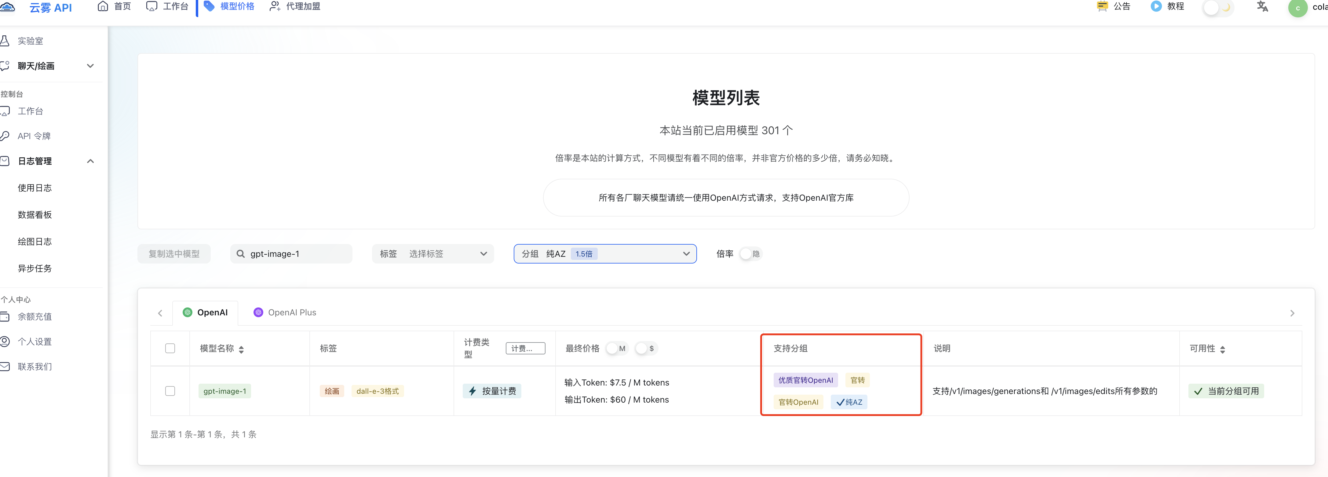Switch to the OpenAI Plus tab
Image resolution: width=1328 pixels, height=477 pixels.
coord(285,312)
